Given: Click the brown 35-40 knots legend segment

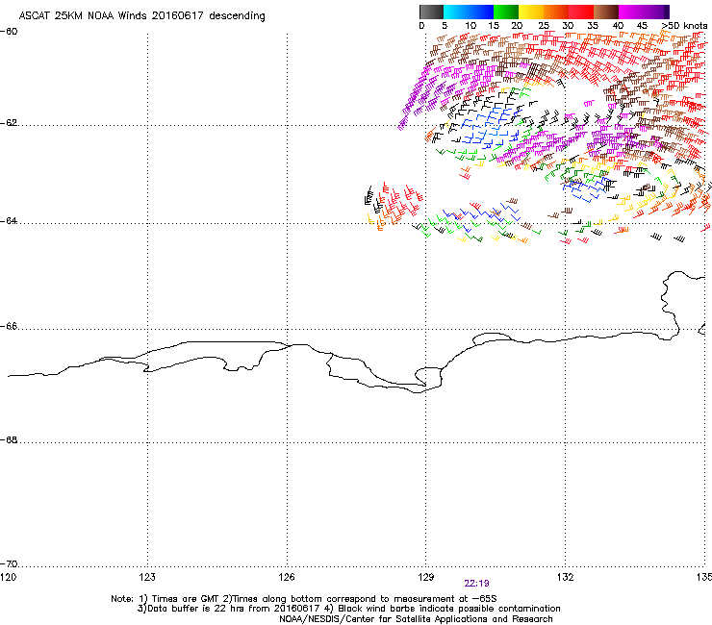Looking at the screenshot, I should (606, 12).
